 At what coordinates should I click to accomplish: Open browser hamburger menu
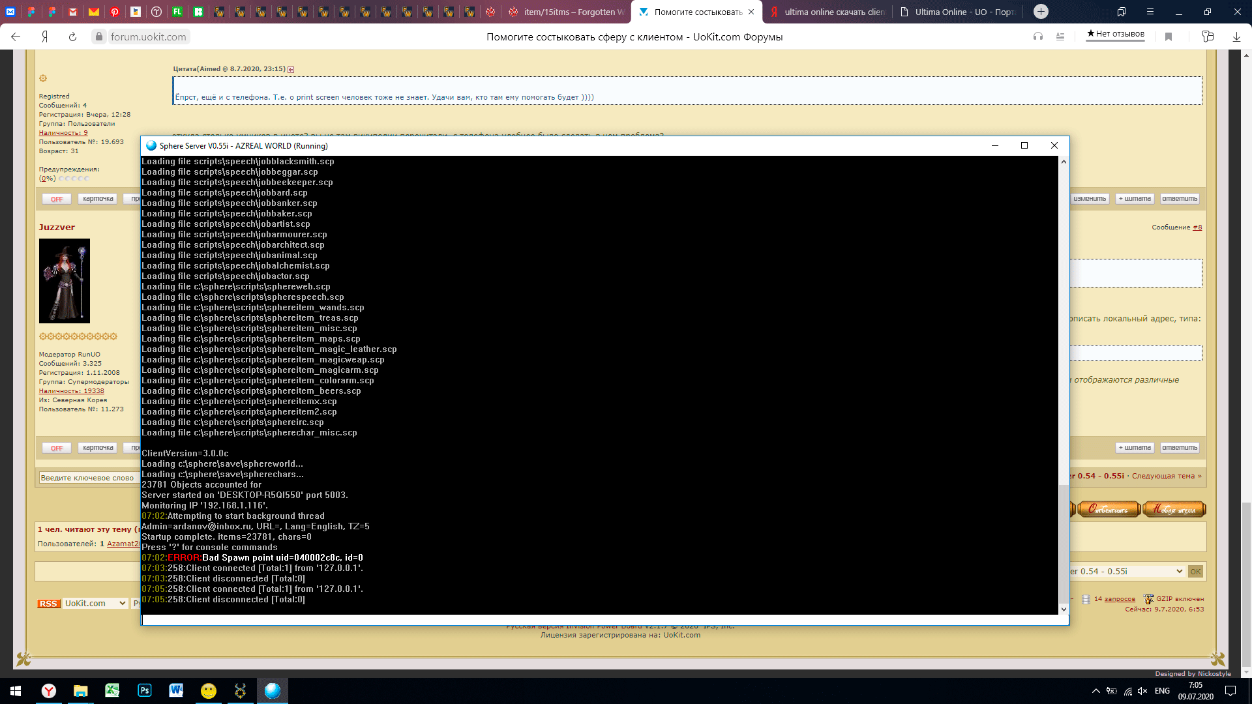pyautogui.click(x=1150, y=12)
